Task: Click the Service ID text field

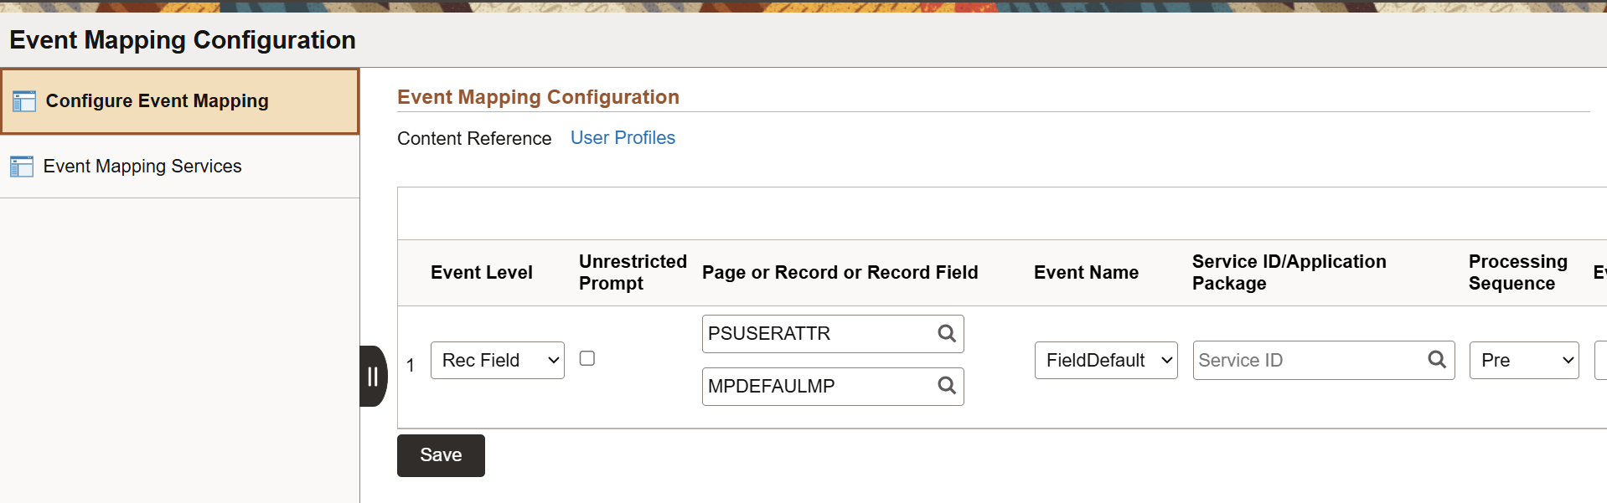Action: (1307, 361)
